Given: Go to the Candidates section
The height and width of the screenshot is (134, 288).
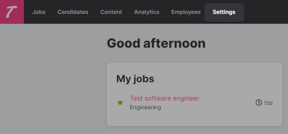Looking at the screenshot, I should [73, 12].
